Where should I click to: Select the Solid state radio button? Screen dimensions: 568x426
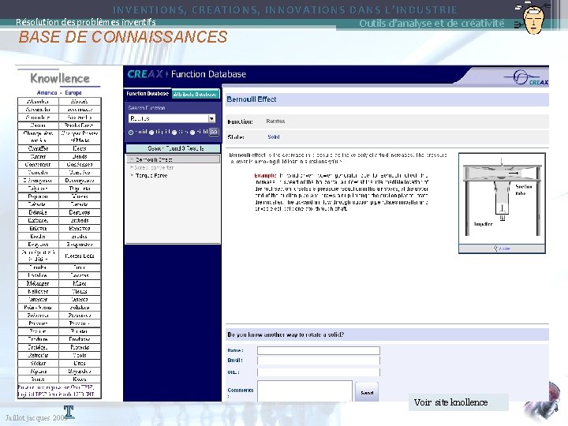(131, 133)
